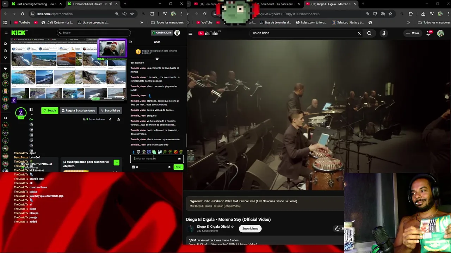451x253 pixels.
Task: Open Café Quijano bookmark
Action: (x=57, y=22)
